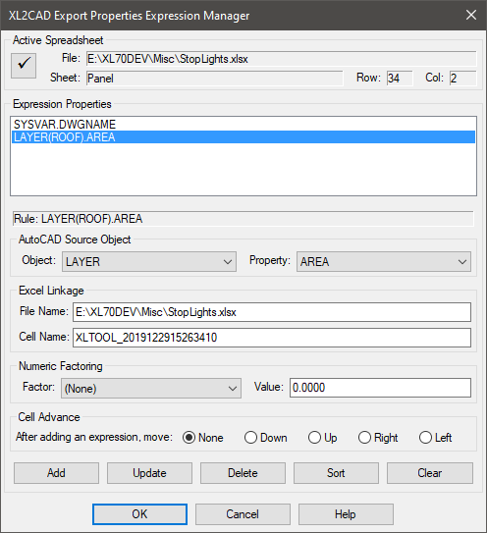Click the Excel File Name field

click(272, 312)
